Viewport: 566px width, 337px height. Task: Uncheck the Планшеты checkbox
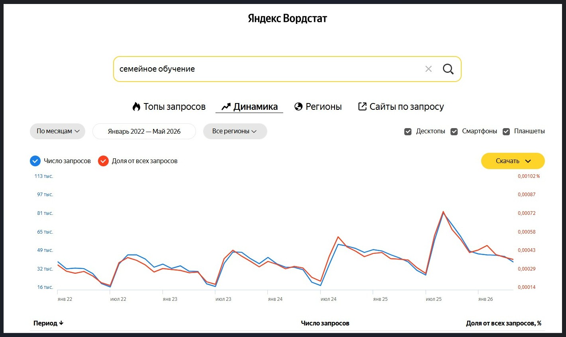click(506, 132)
